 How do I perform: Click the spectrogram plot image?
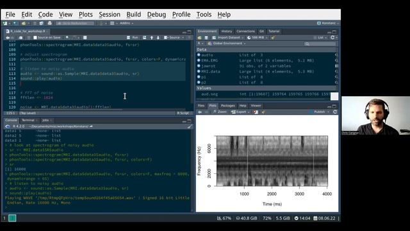point(272,161)
